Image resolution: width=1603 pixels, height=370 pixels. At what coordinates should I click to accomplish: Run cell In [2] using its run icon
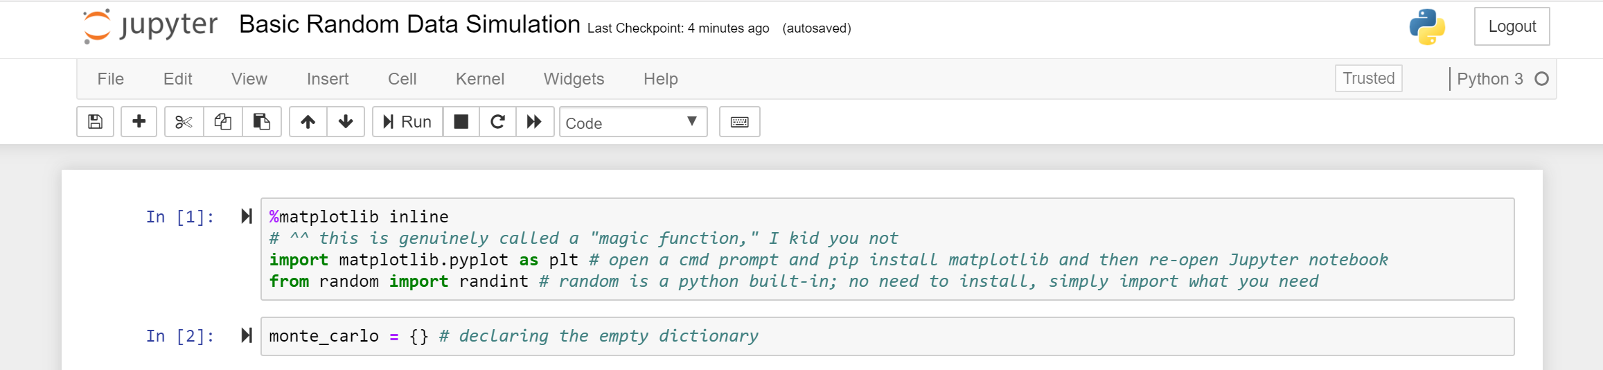(246, 336)
